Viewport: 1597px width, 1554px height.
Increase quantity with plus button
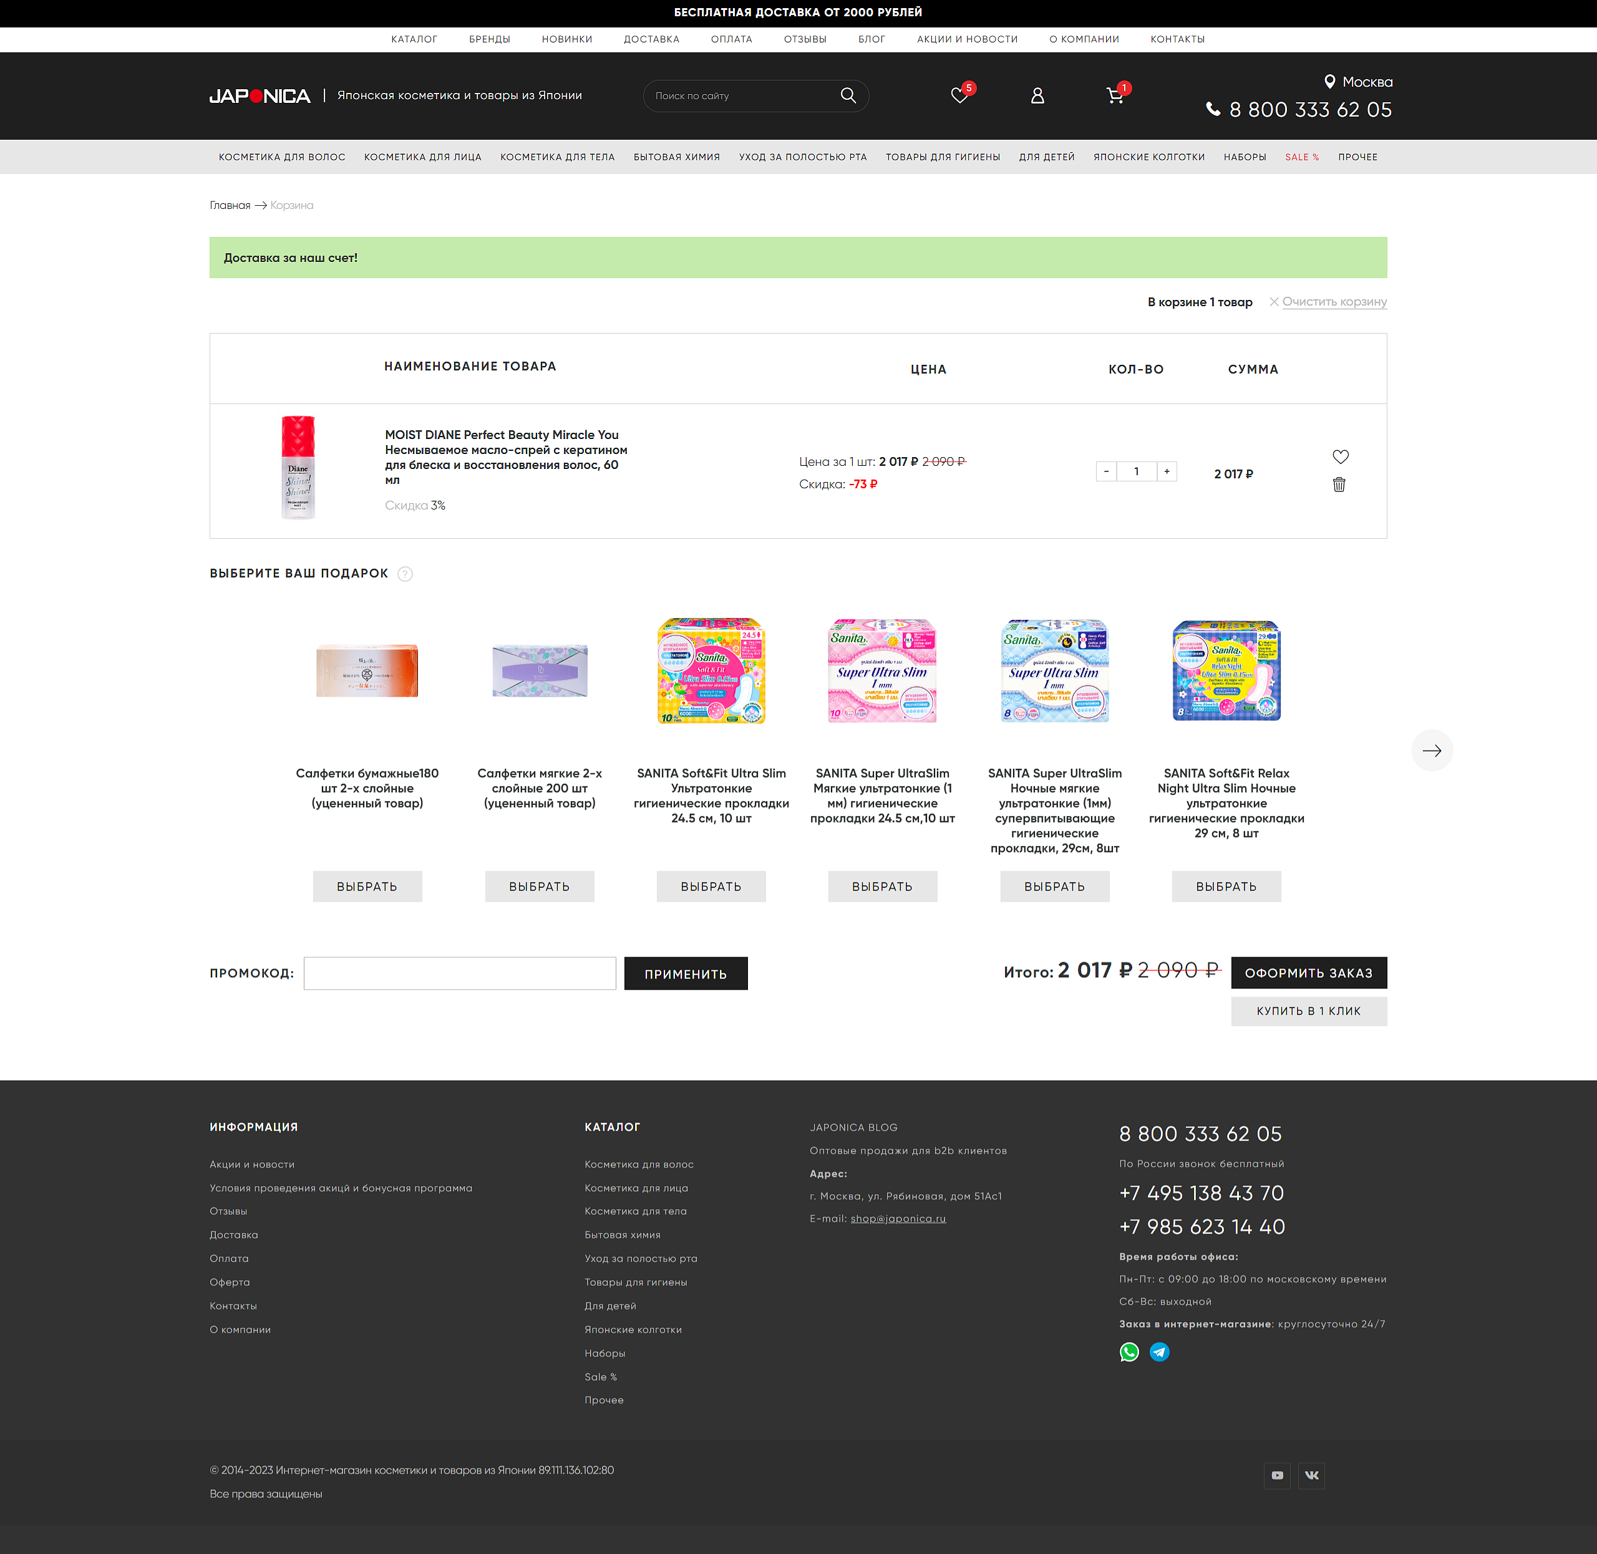1167,471
